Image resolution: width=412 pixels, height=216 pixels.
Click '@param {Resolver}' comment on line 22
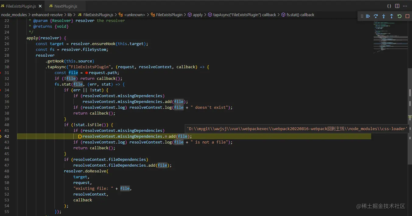coord(53,21)
